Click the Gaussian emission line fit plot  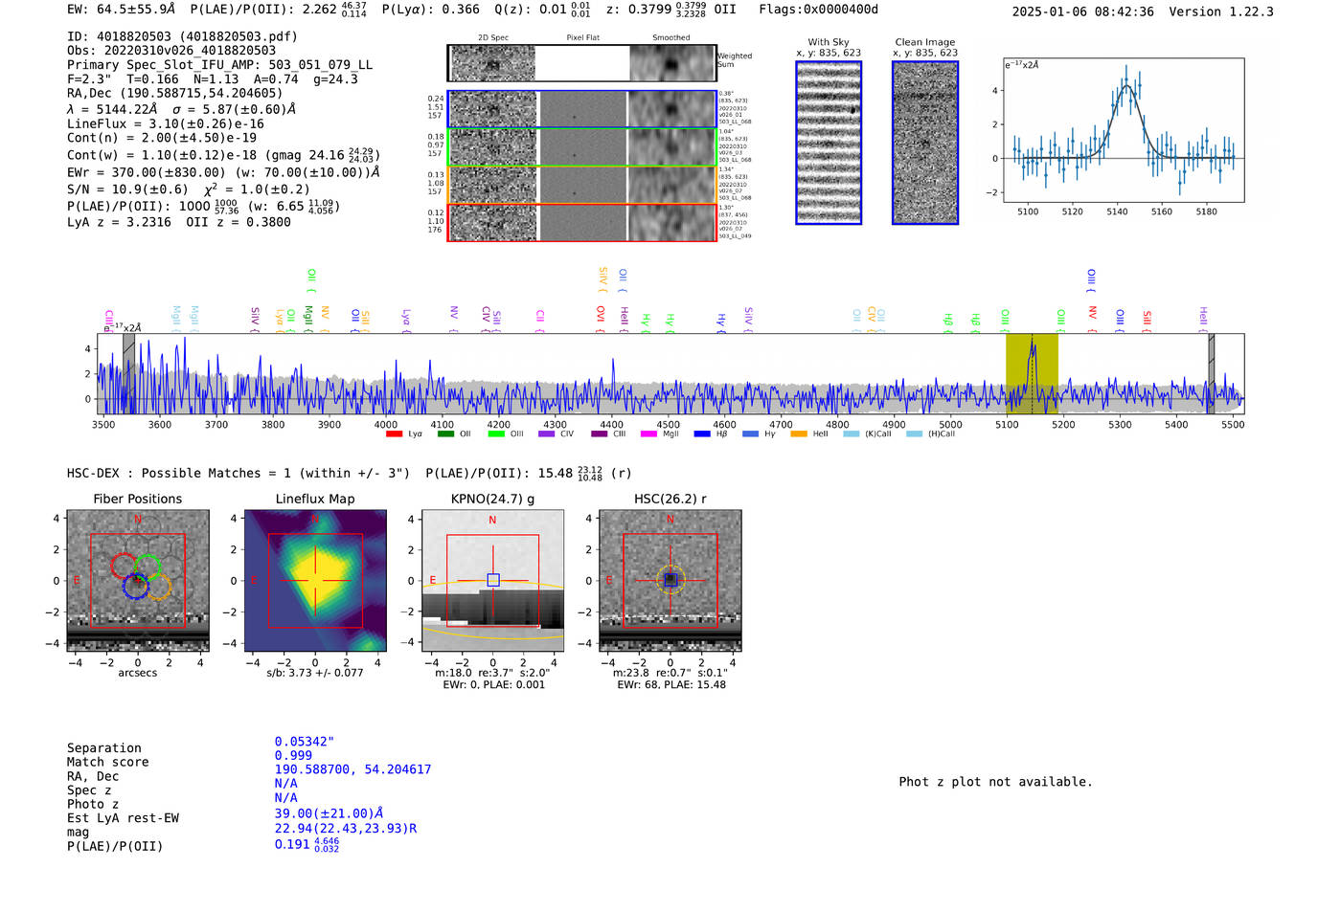point(1124,130)
